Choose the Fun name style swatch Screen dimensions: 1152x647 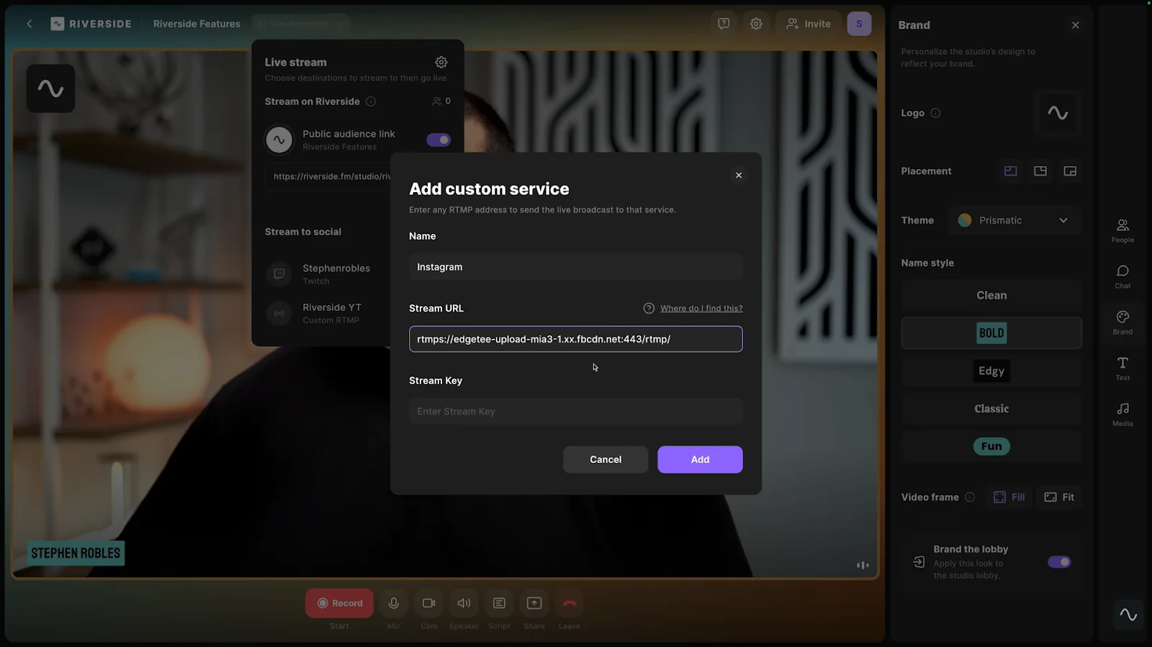(x=991, y=446)
